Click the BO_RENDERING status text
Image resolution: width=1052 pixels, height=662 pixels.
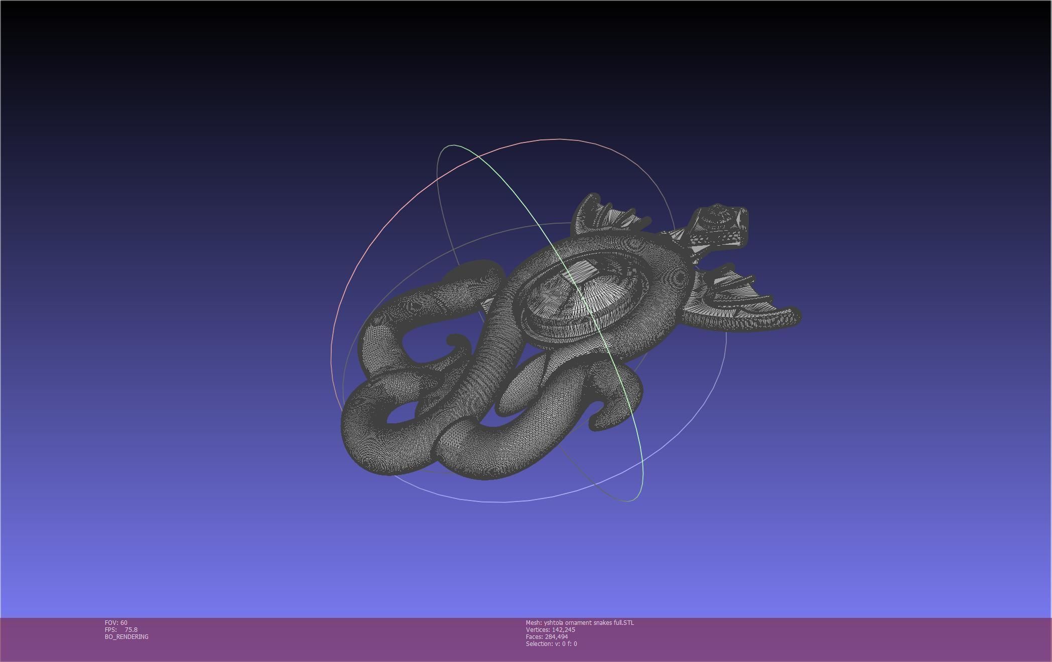click(x=126, y=636)
